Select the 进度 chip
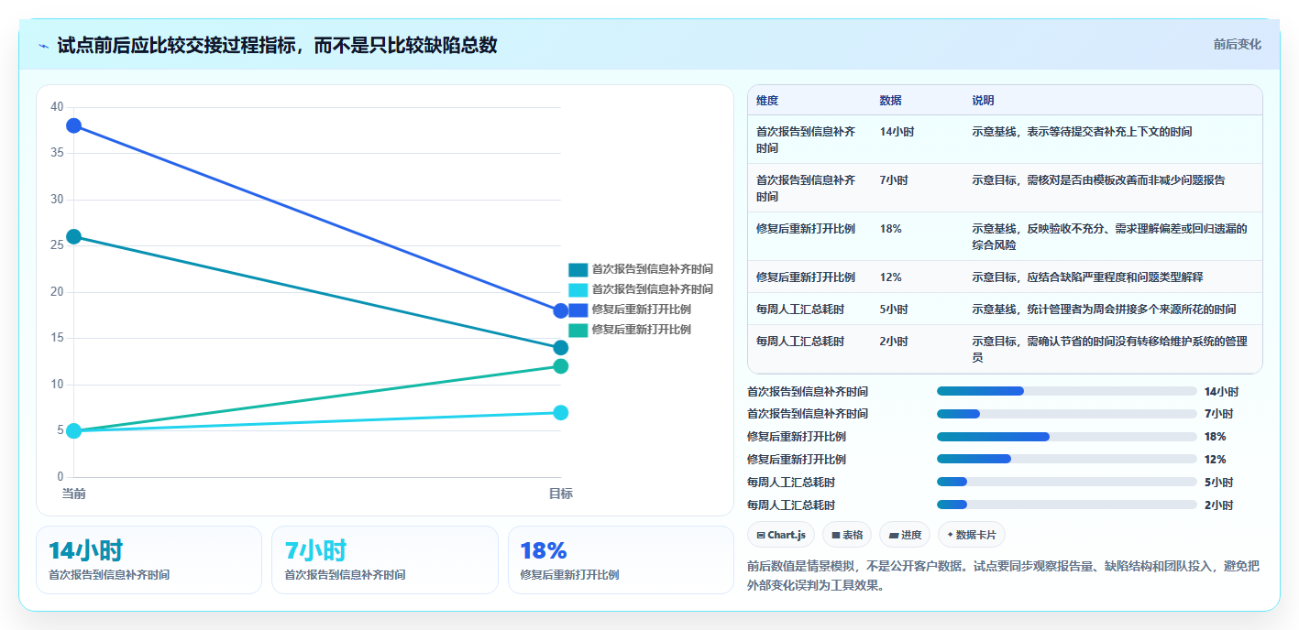The image size is (1299, 630). pos(904,535)
